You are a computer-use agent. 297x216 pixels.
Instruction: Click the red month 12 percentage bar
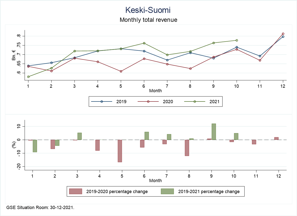click(x=276, y=138)
